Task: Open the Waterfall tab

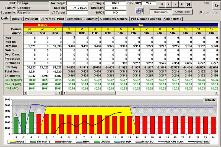Action: 31,19
